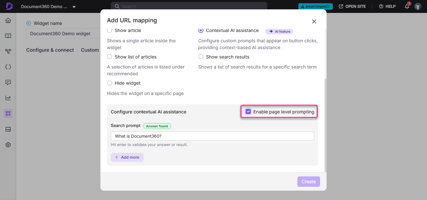The image size is (427, 200).
Task: Open the notifications bell icon
Action: (x=407, y=6)
